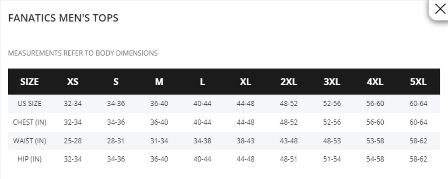Click the L column header

coord(202,82)
